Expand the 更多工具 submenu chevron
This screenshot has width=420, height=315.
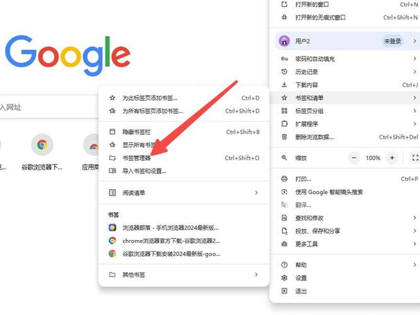tap(415, 244)
